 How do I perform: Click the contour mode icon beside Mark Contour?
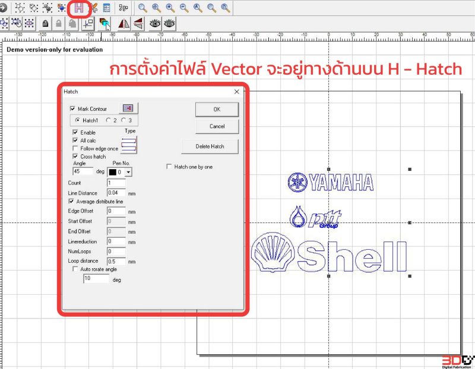click(128, 108)
